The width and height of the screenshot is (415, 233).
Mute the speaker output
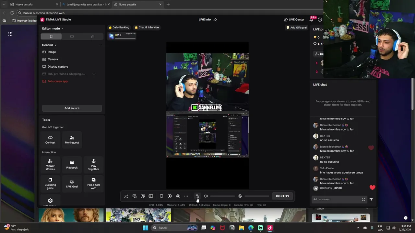coord(206,196)
